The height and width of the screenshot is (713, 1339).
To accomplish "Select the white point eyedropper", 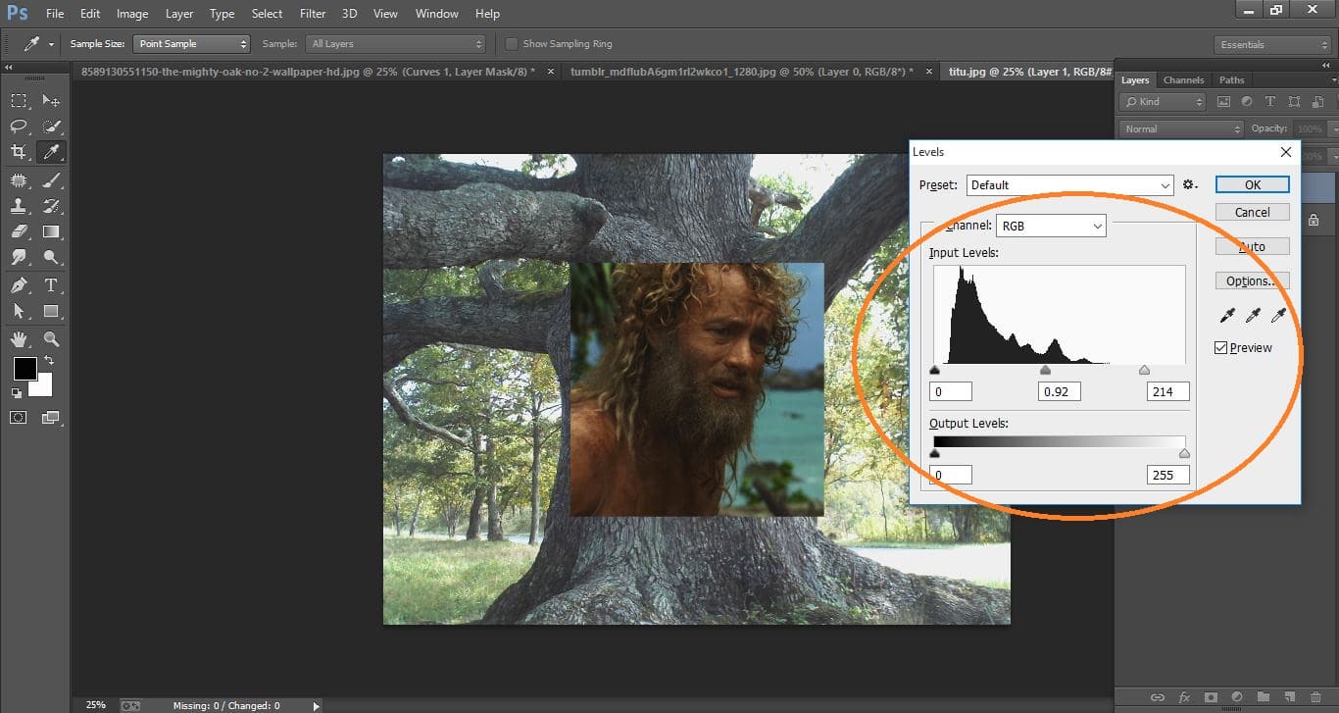I will tap(1277, 314).
